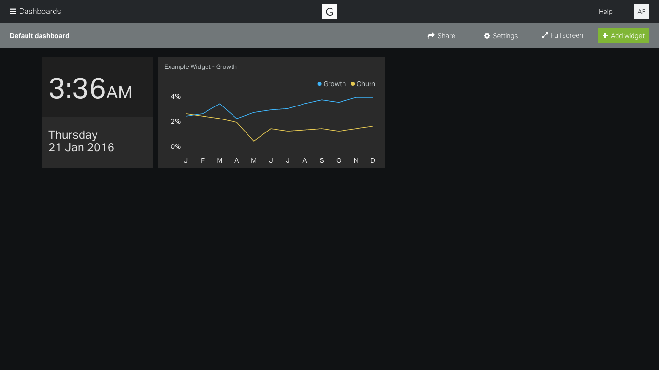Click the Example Widget - Growth title
Screen dimensions: 659x370
point(201,67)
